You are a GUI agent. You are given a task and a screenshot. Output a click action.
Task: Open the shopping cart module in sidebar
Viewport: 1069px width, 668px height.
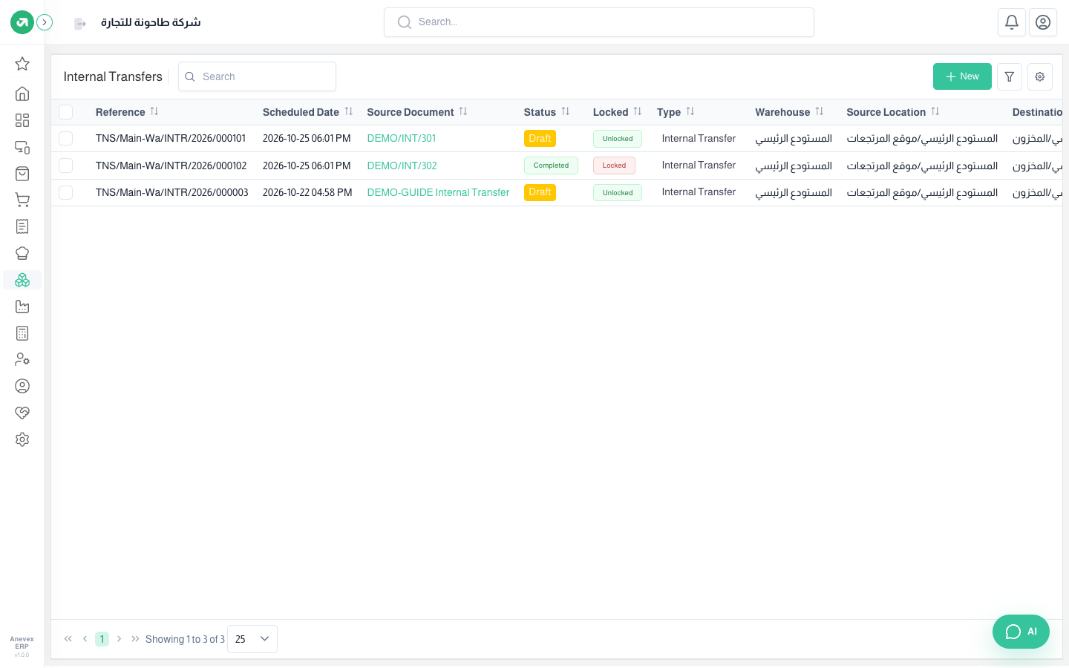[22, 200]
